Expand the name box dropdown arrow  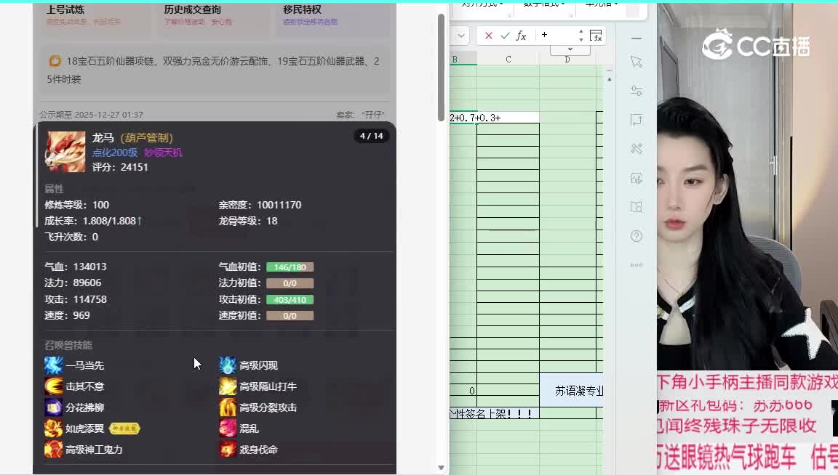(460, 36)
